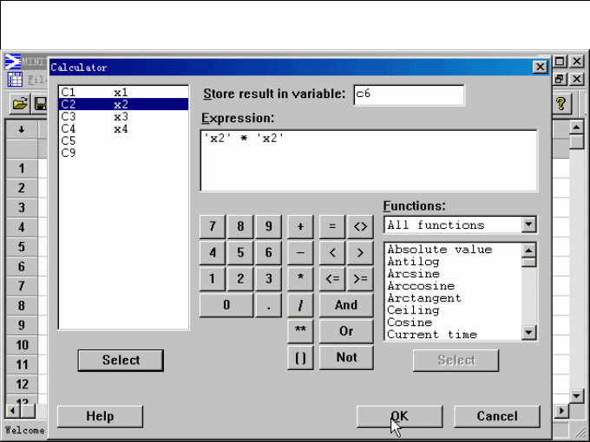Cancel the Calculator dialog

point(496,416)
